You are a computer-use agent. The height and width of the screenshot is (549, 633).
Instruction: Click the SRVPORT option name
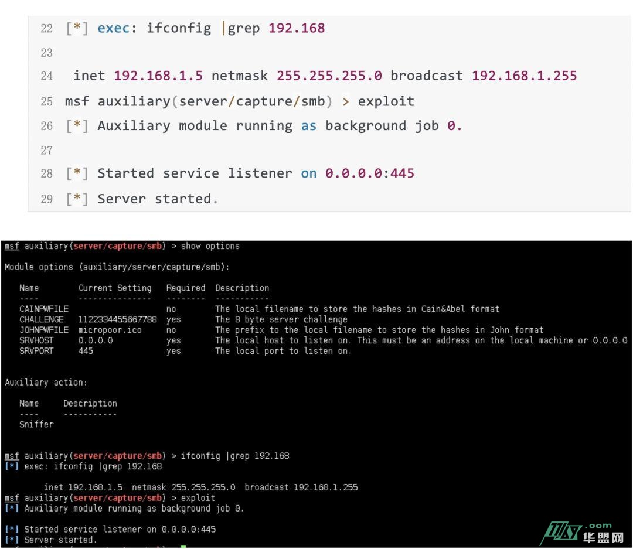click(x=36, y=351)
